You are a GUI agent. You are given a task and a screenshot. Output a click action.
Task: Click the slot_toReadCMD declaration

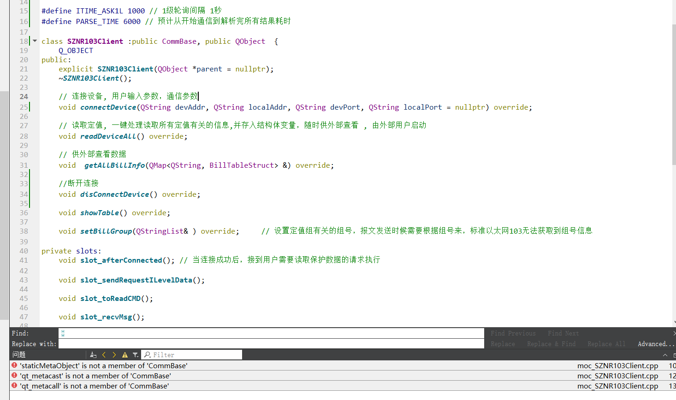point(110,298)
